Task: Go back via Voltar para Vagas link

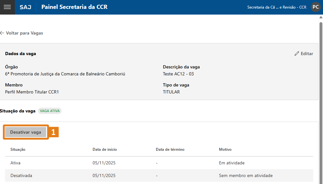Action: pos(24,33)
